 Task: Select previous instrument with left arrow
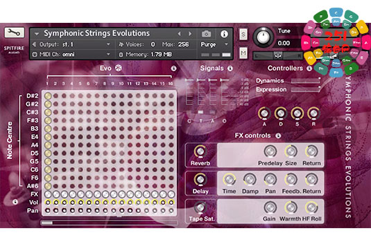[x=179, y=34]
